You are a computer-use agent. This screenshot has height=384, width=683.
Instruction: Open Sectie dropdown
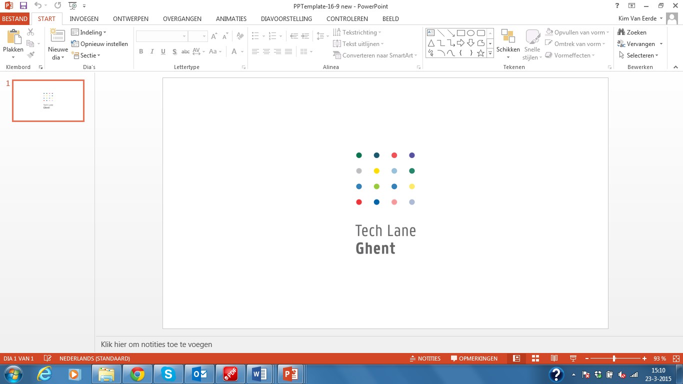[86, 55]
